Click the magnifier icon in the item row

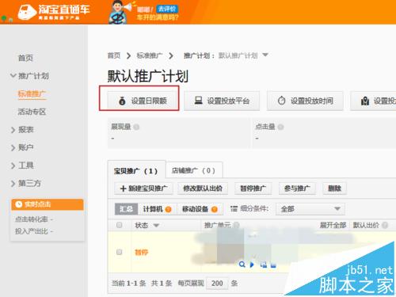pyautogui.click(x=242, y=264)
